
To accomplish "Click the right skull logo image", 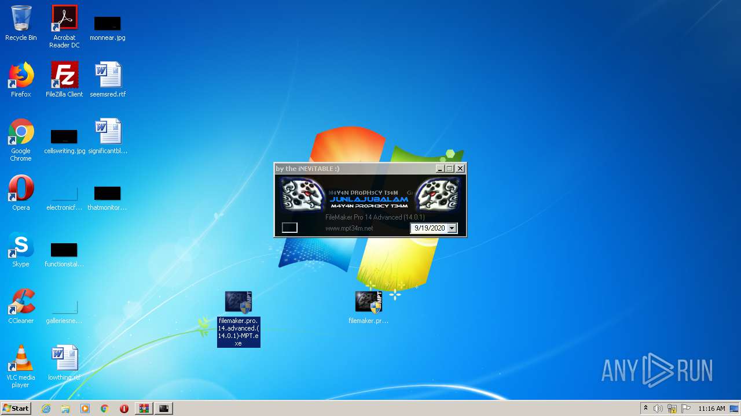I will (x=438, y=194).
